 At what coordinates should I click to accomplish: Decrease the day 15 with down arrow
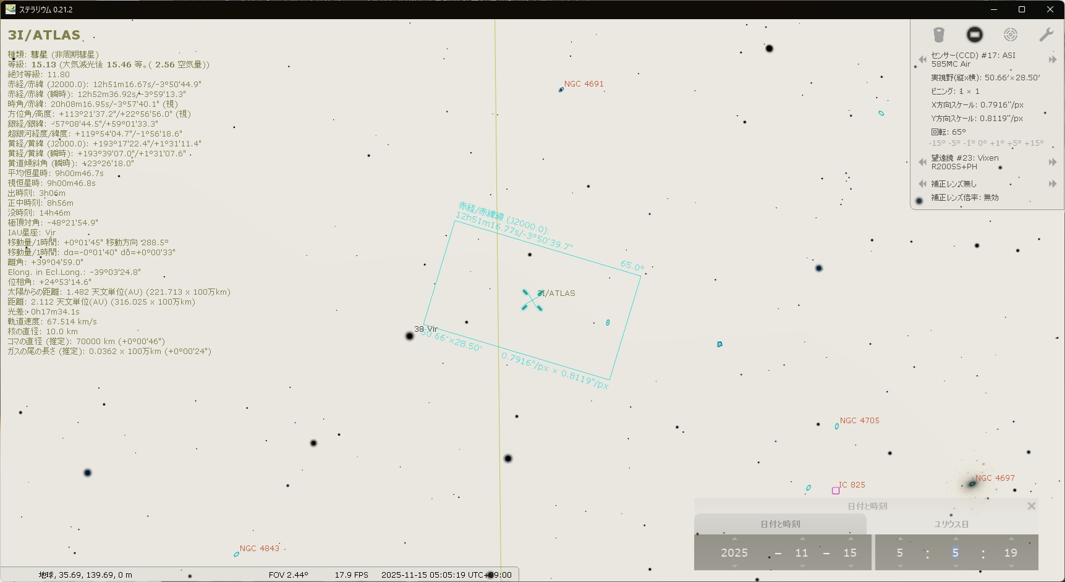pos(850,566)
